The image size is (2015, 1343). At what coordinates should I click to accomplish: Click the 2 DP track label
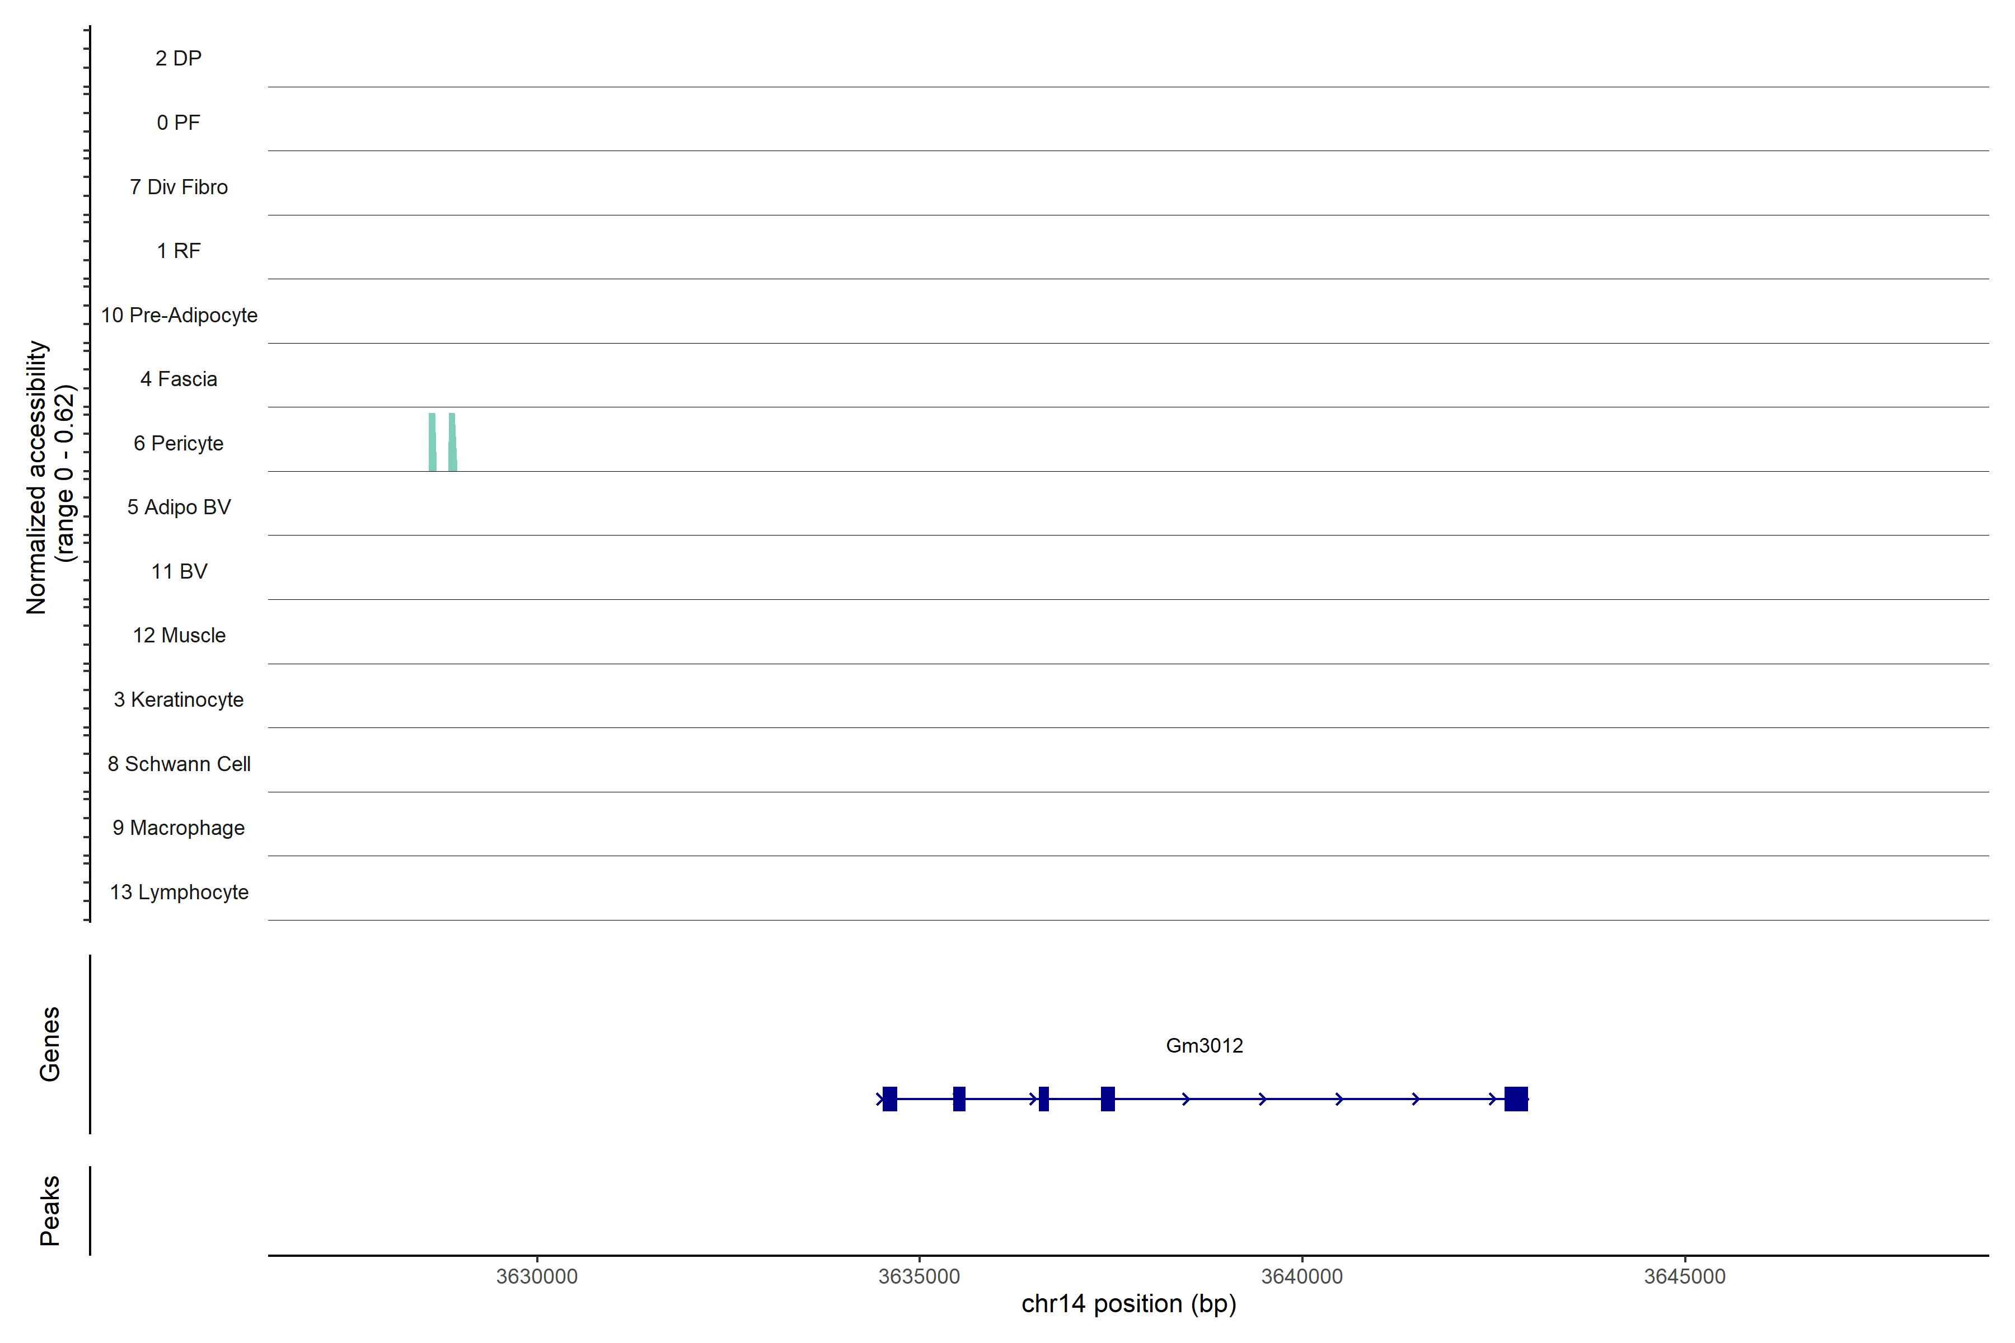point(178,58)
